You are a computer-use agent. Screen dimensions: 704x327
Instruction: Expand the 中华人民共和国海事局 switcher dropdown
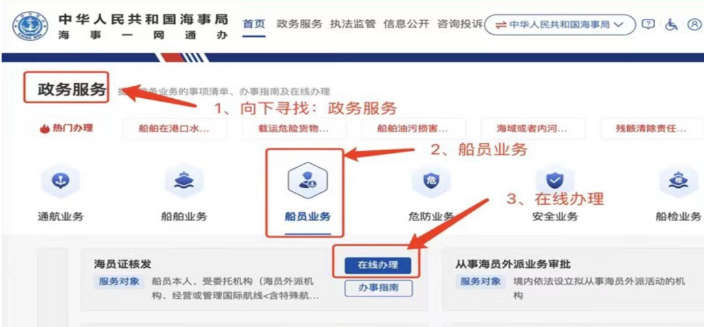[x=560, y=25]
